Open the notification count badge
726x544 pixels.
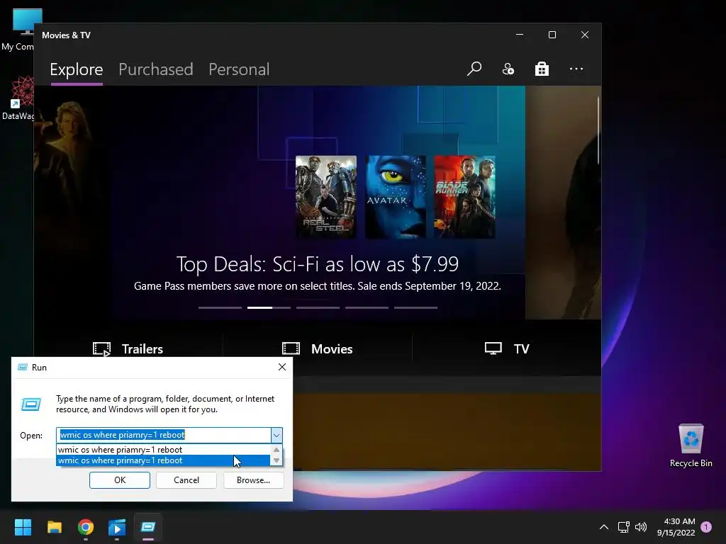[706, 527]
